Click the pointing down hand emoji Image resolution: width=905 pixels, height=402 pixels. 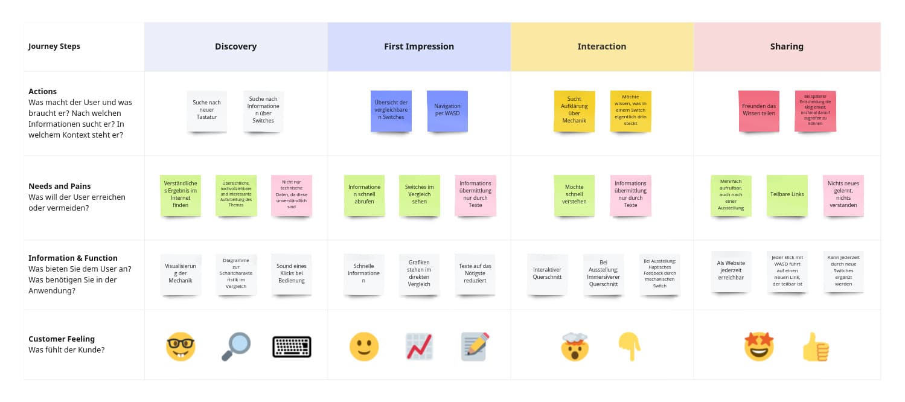[x=628, y=346]
